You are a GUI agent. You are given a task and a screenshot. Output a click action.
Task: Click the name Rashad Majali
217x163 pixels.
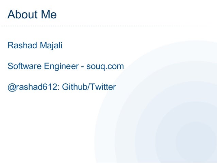pyautogui.click(x=35, y=45)
